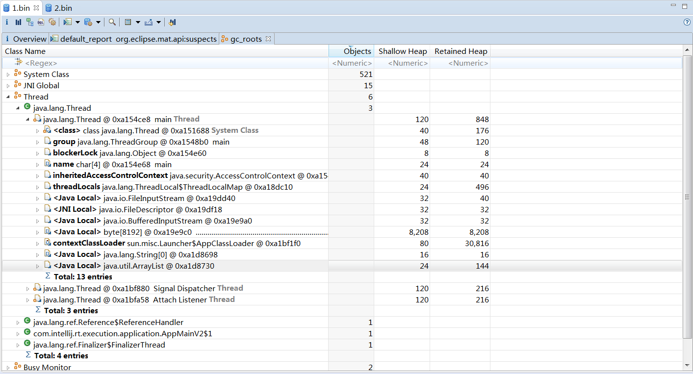The image size is (693, 374).
Task: Collapse the Thread root node
Action: tap(8, 97)
